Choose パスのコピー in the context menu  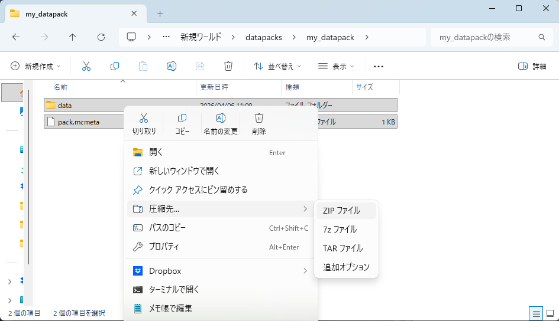(221, 228)
